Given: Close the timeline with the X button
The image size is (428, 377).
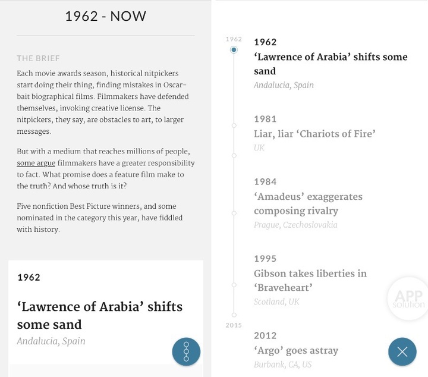Looking at the screenshot, I should 402,352.
